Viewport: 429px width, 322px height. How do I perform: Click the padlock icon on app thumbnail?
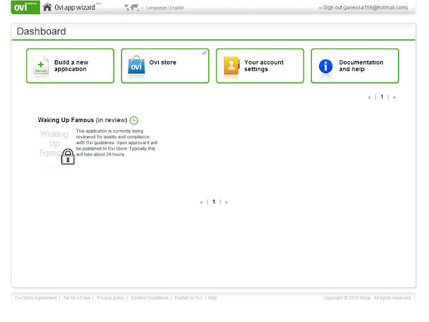pyautogui.click(x=68, y=156)
